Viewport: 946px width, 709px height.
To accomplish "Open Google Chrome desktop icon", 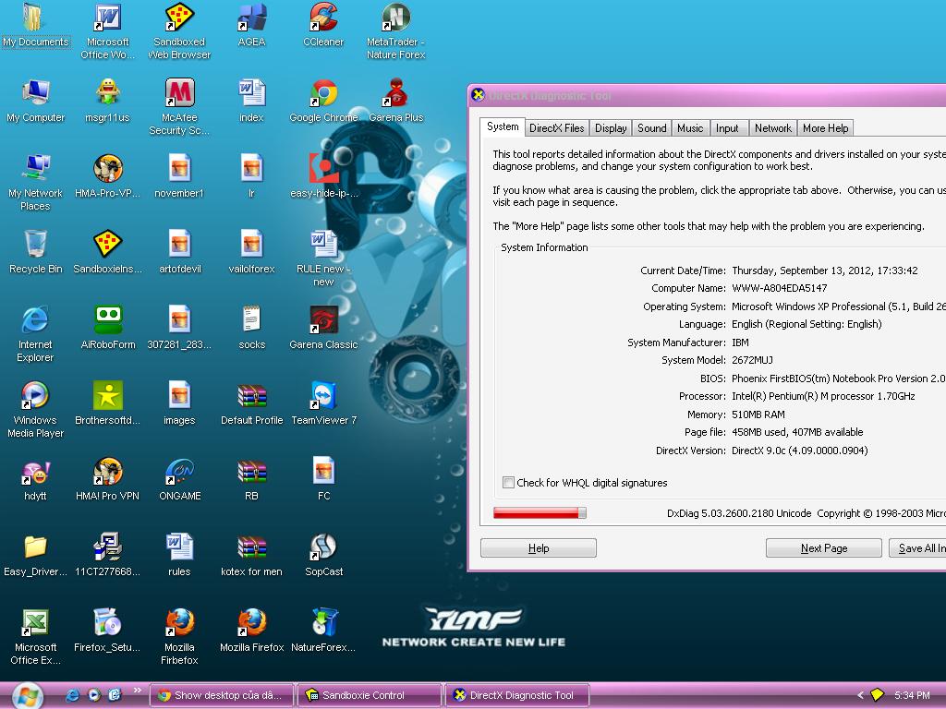I will coord(323,95).
